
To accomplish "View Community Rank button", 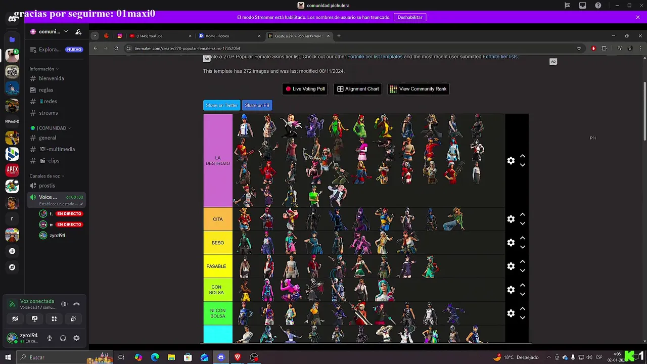I will (418, 89).
